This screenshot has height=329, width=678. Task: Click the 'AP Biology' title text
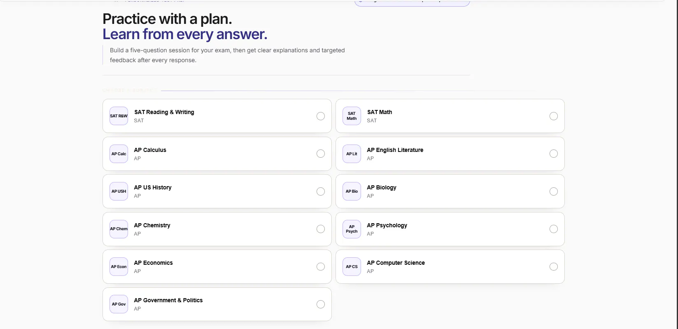coord(382,187)
